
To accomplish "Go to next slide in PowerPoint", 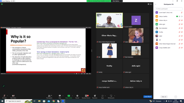I will pos(78,74).
